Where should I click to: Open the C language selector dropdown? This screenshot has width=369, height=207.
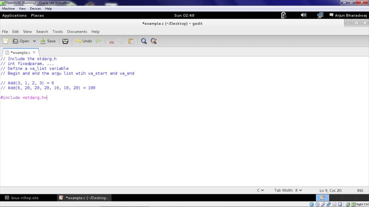coord(260,190)
